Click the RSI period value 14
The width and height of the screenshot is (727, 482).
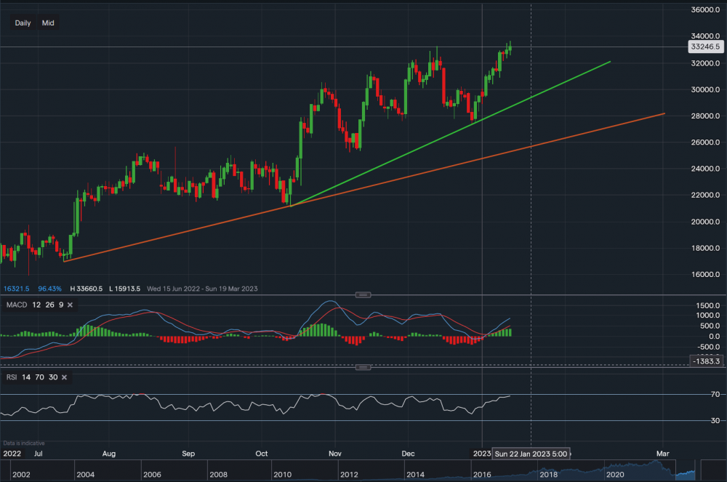(x=28, y=377)
